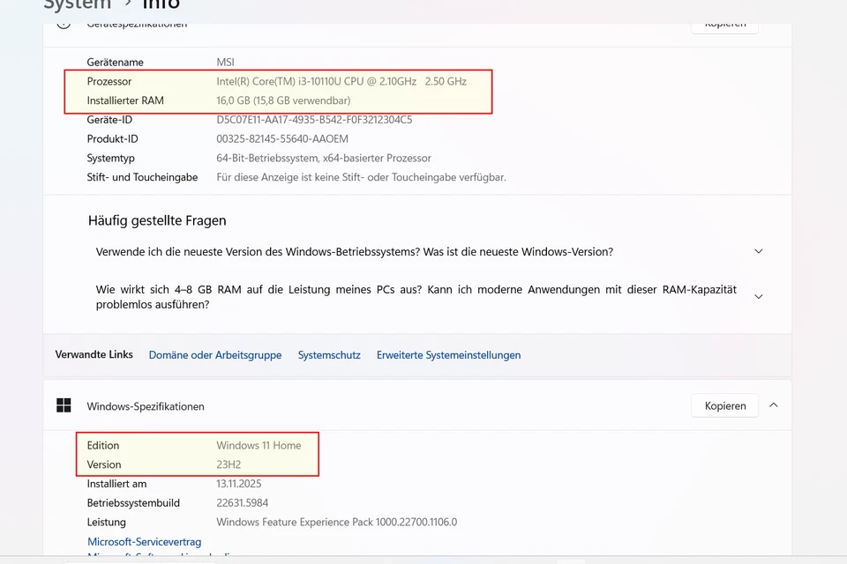This screenshot has height=564, width=847.
Task: Expand the newest Windows version FAQ chevron
Action: [758, 251]
